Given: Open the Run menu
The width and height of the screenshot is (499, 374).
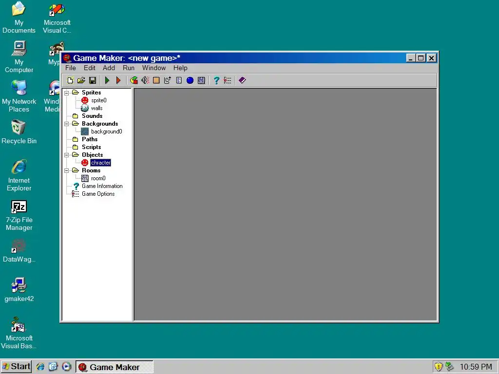Looking at the screenshot, I should 129,68.
